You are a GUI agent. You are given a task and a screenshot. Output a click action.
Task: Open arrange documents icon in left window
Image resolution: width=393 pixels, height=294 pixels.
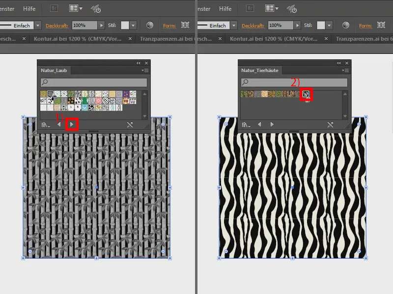click(76, 8)
